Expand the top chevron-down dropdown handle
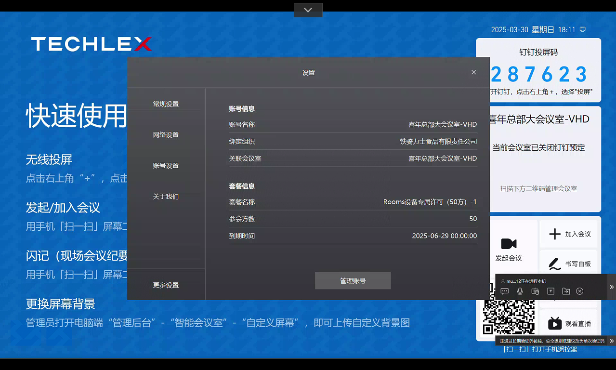Image resolution: width=616 pixels, height=370 pixels. coord(308,10)
